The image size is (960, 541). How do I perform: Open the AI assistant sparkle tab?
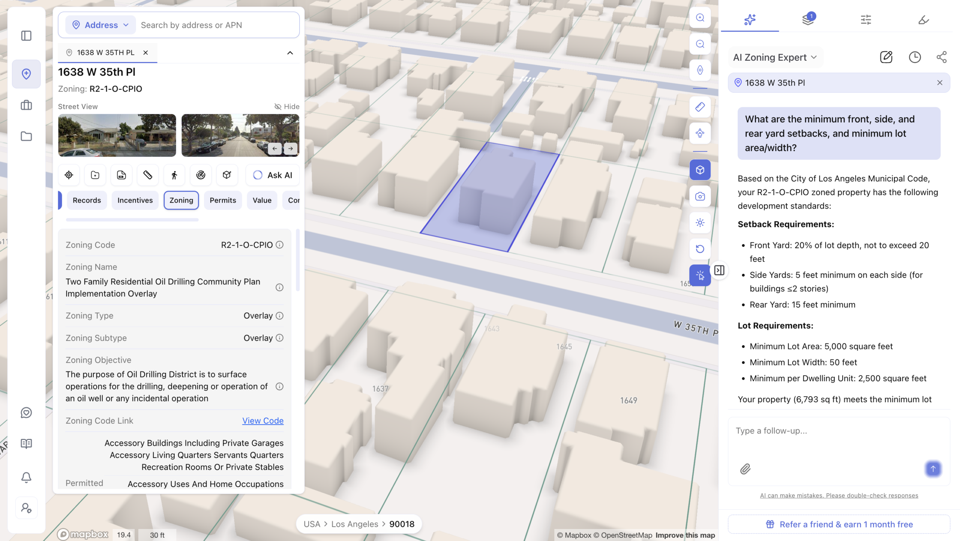(x=750, y=20)
